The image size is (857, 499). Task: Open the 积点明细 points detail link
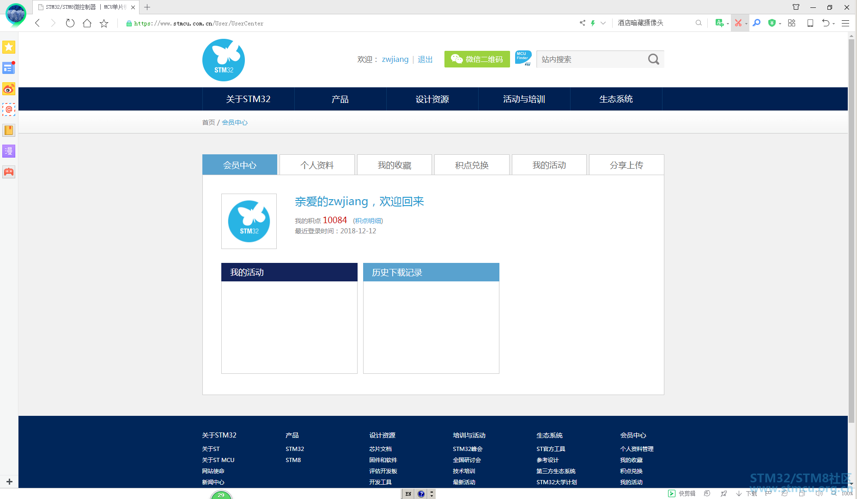point(368,221)
